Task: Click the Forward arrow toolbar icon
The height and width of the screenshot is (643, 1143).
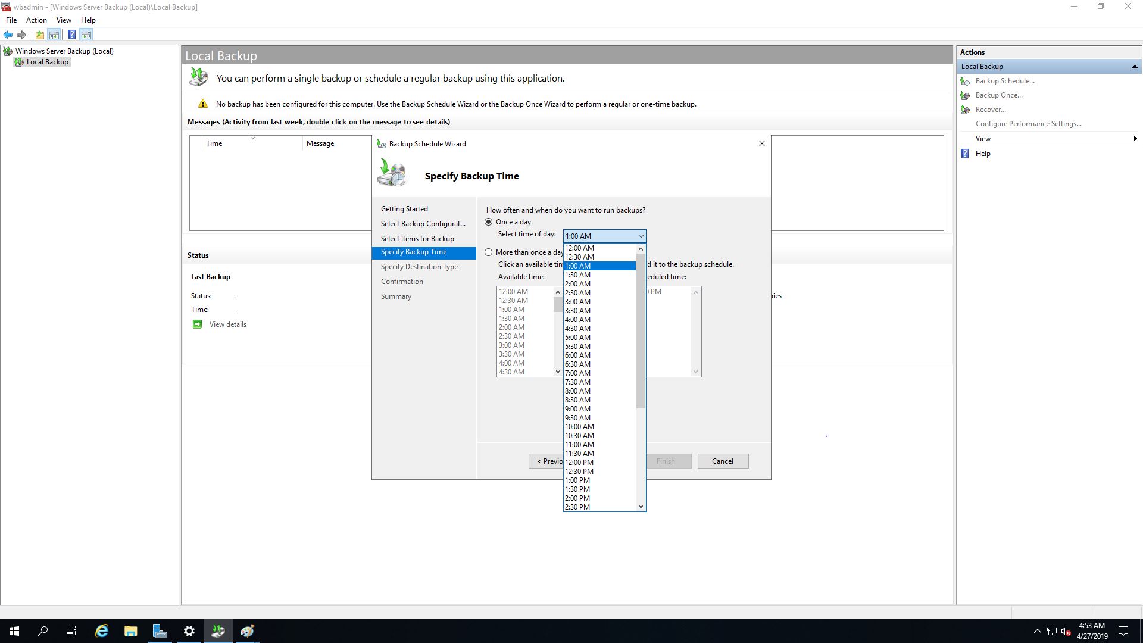Action: [21, 35]
